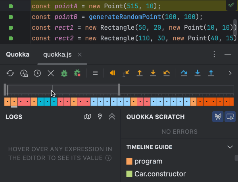Click the green checkmark in editor corner

[x=231, y=5]
